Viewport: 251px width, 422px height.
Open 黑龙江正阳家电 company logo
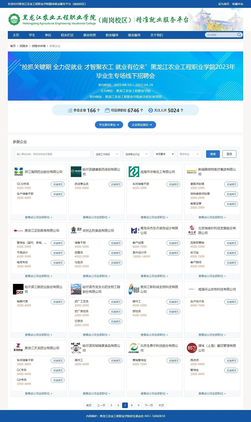(18, 231)
